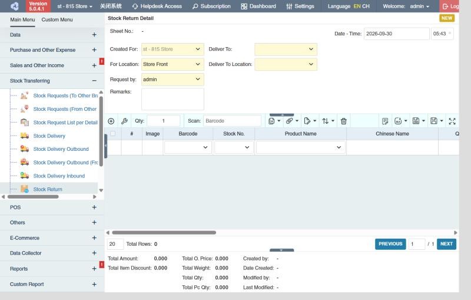Open the Deliver To Location dropdown
This screenshot has height=300, width=471.
286,64
